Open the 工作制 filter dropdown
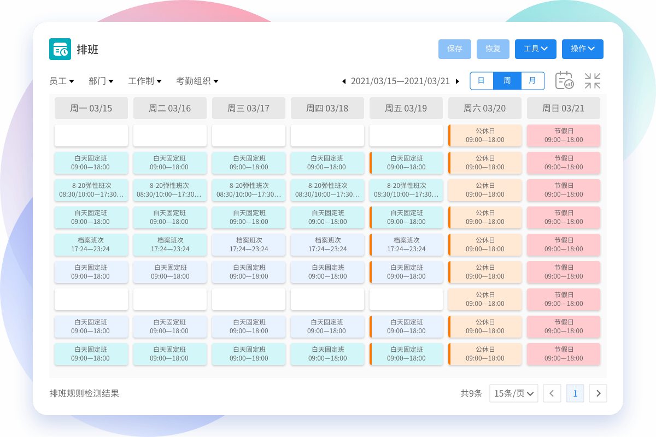This screenshot has height=437, width=656. pos(145,81)
